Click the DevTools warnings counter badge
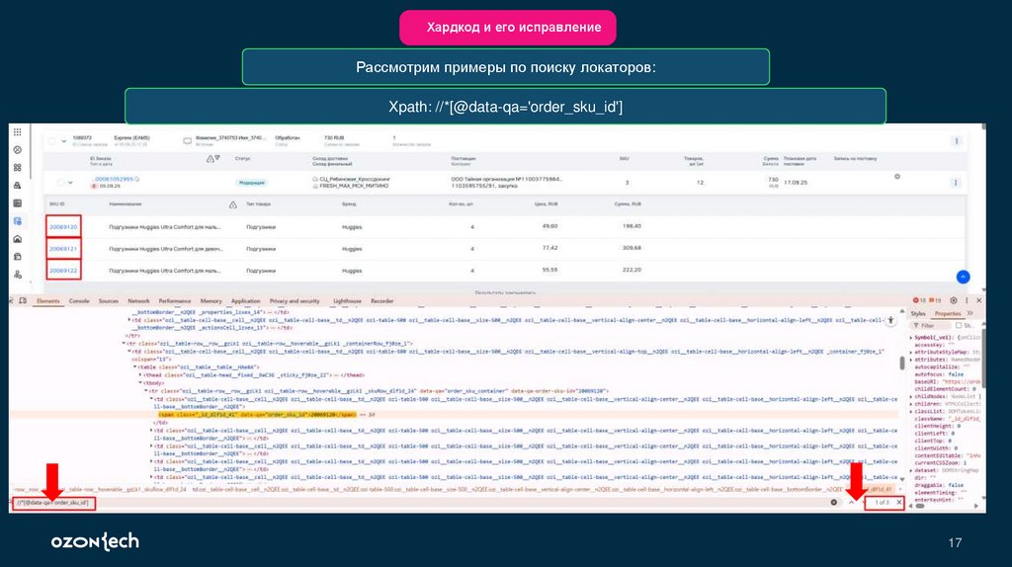This screenshot has width=1012, height=567. tap(935, 300)
